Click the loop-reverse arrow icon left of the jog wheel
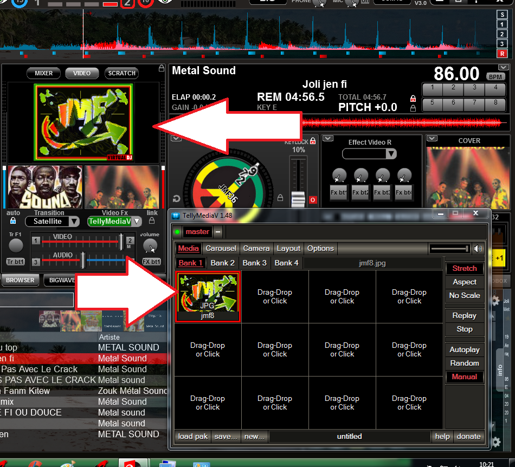This screenshot has width=515, height=467. click(x=176, y=198)
